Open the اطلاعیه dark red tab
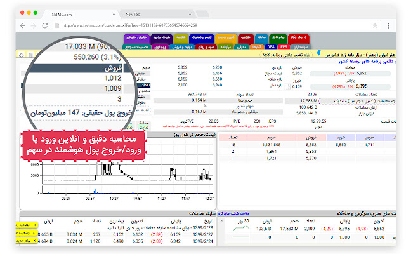This screenshot has width=406, height=254. (x=246, y=37)
